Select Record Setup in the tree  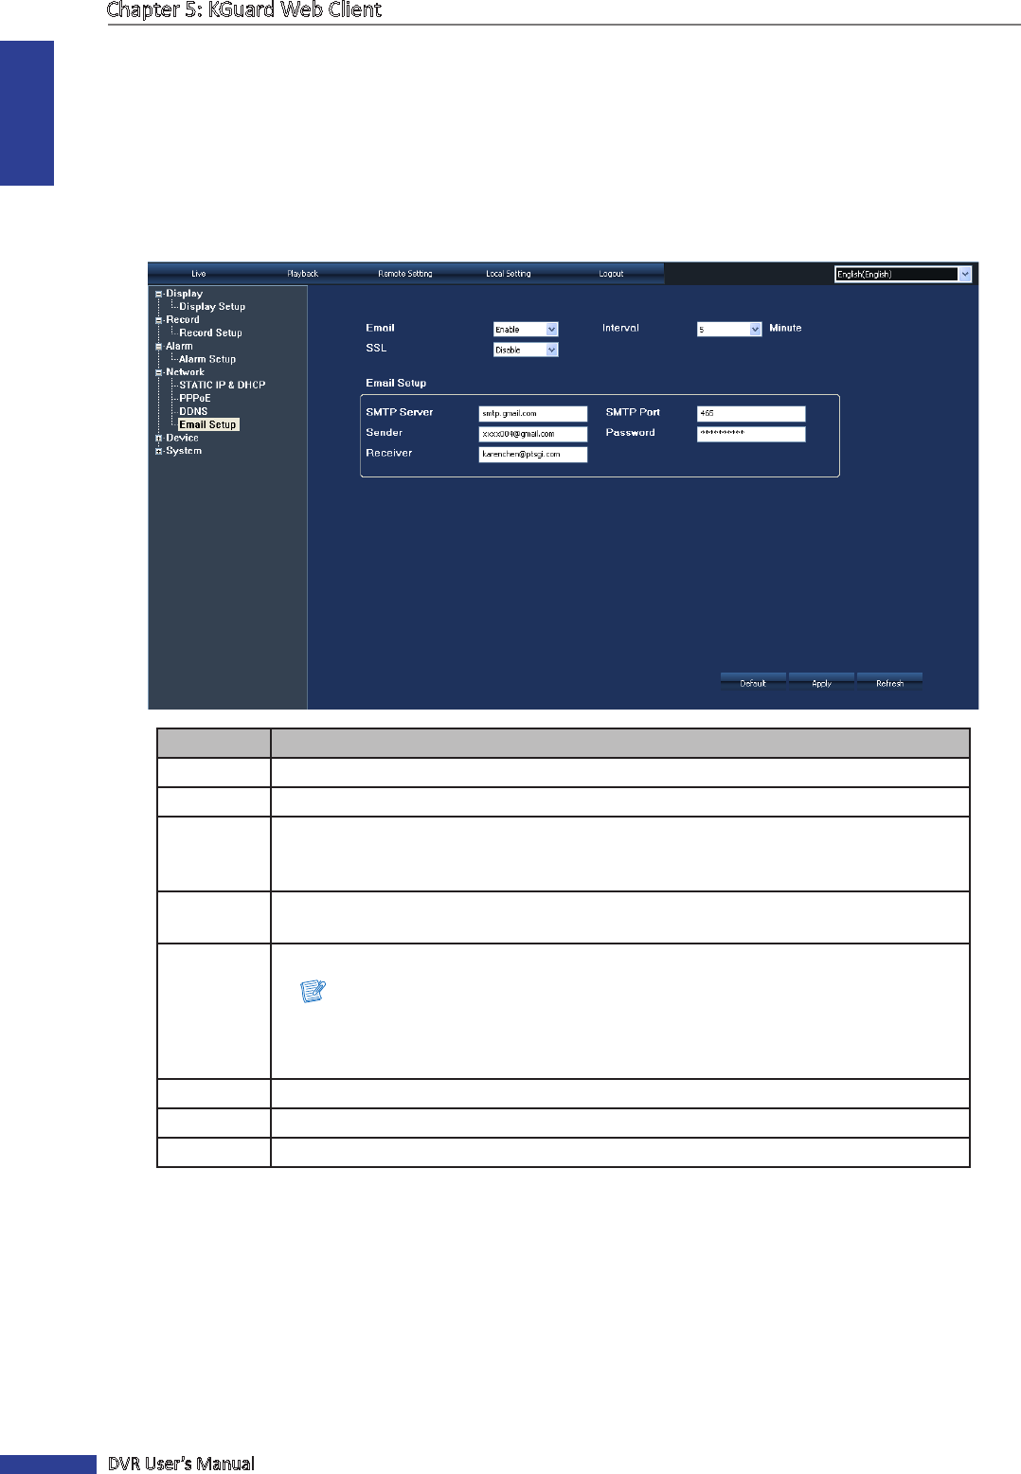210,333
